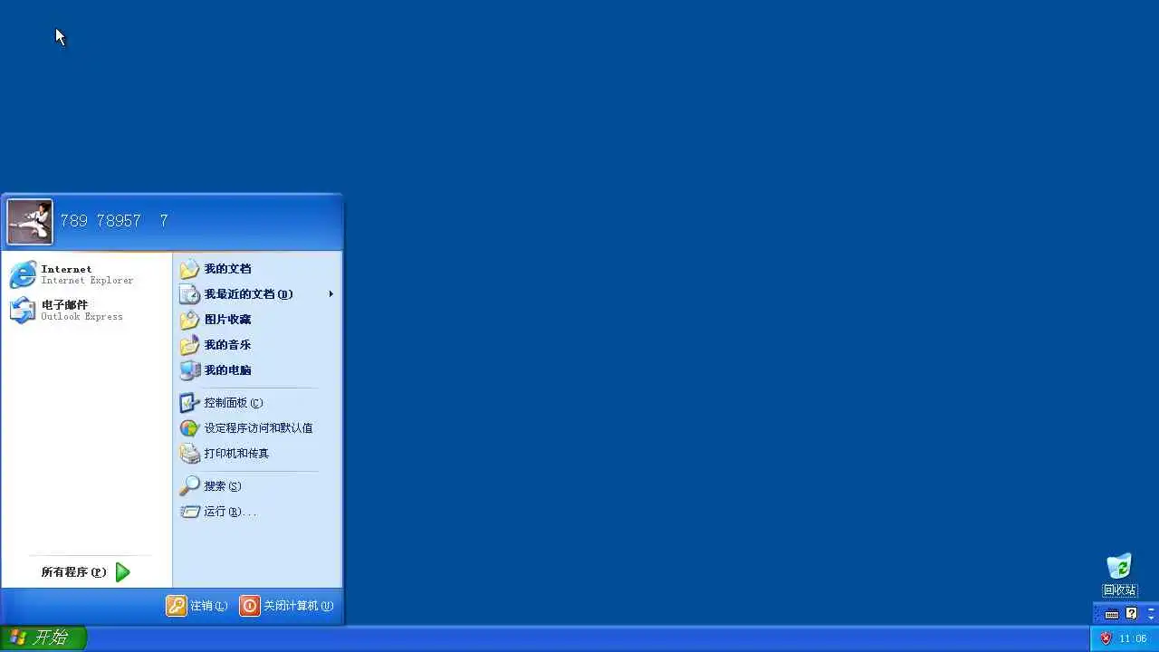
Task: Click the user account picture thumbnail
Action: [30, 222]
